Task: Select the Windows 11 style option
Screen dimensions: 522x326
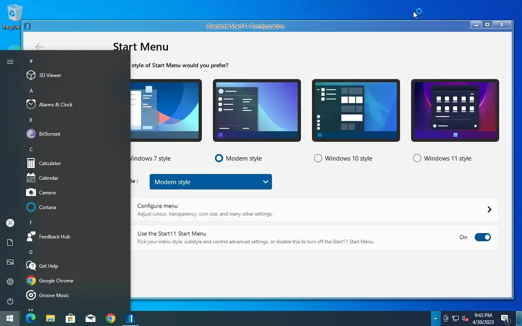Action: click(417, 158)
